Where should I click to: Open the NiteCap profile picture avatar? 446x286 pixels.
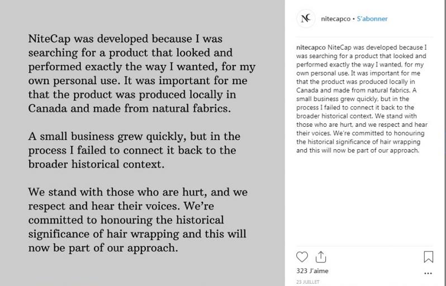[306, 18]
